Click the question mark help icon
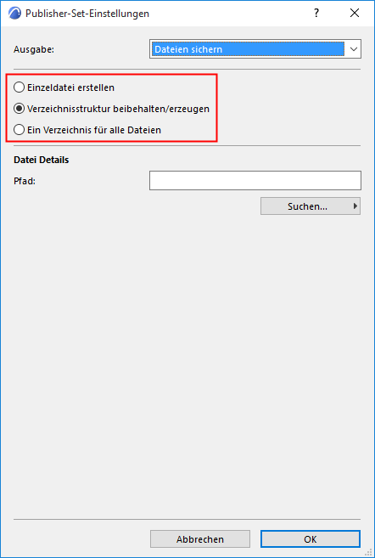375x558 pixels. (316, 14)
